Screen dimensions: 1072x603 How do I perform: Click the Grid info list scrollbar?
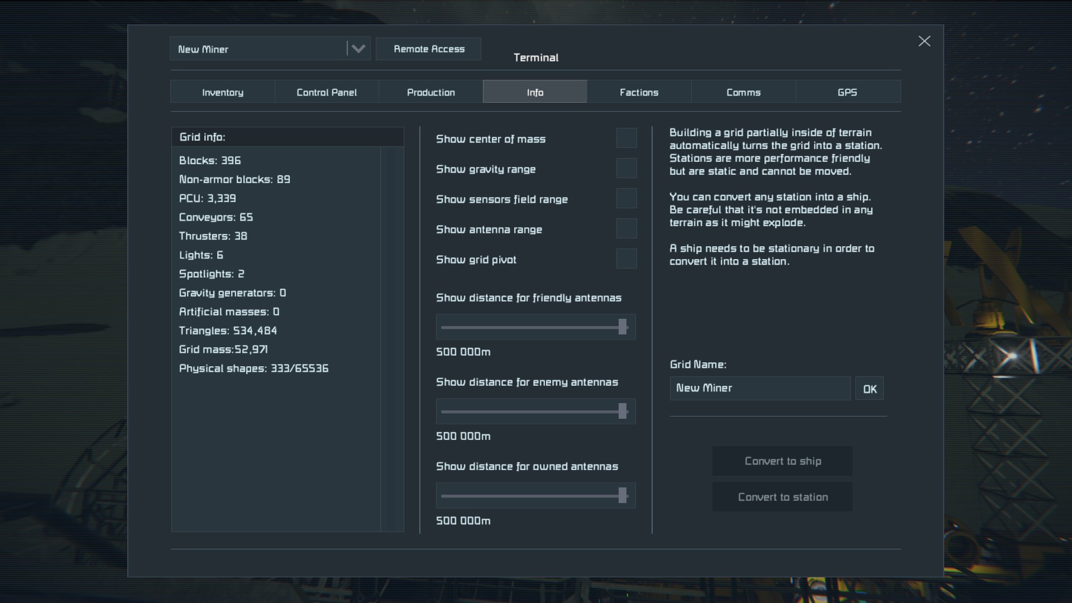point(392,339)
